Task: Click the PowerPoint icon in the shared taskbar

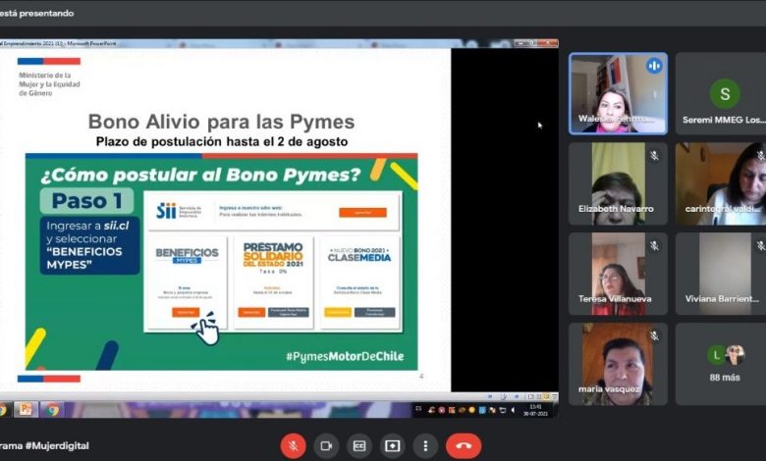Action: click(x=26, y=409)
